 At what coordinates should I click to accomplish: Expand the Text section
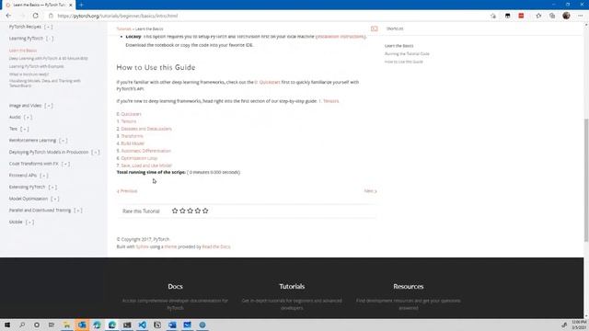coord(25,129)
